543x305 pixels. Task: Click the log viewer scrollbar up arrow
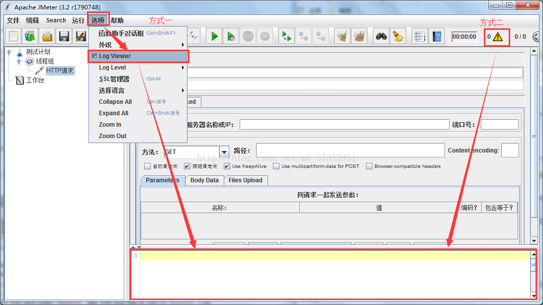[534, 254]
